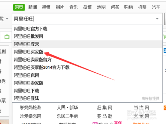Open the 人民·新华 link
The image size is (166, 124).
[x=67, y=108]
